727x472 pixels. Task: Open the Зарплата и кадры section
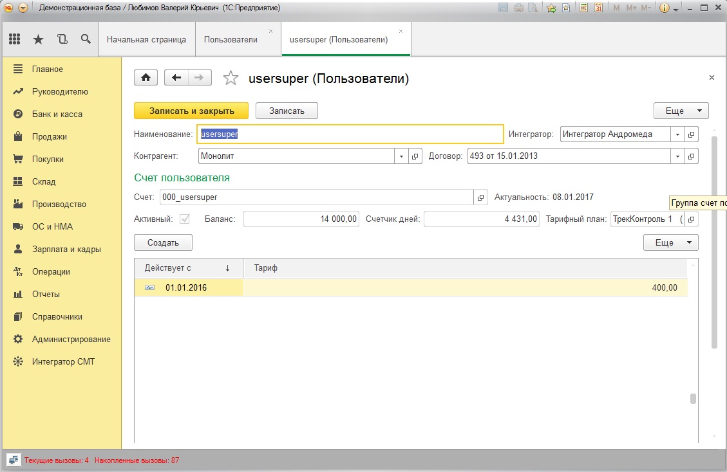[66, 250]
